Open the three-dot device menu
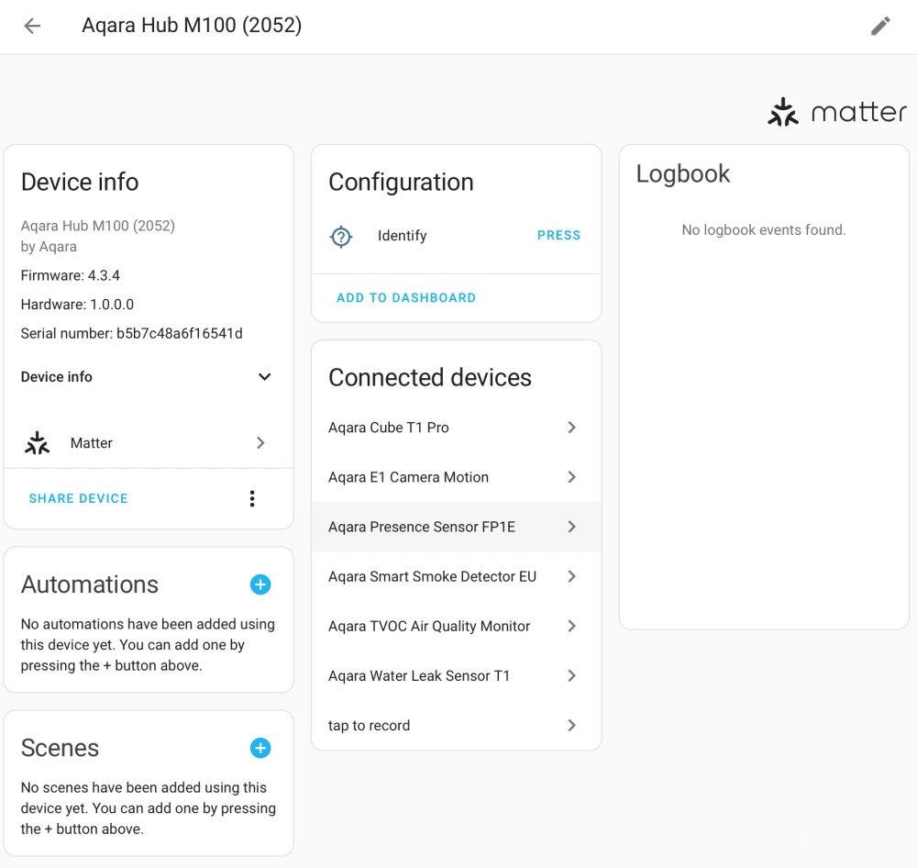Screen dimensions: 917x868 pos(252,498)
